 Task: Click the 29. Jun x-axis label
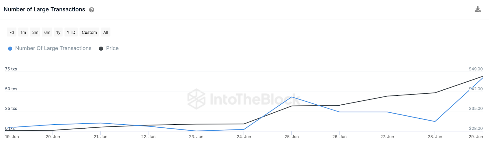(x=476, y=137)
